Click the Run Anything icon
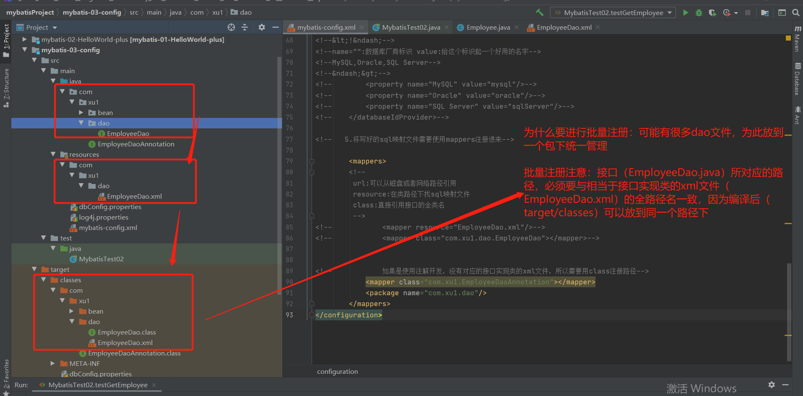Viewport: 803px width, 396px height. click(x=782, y=13)
